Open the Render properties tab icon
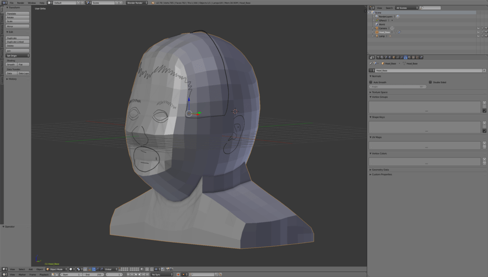Screen dimensions: 488x277 pyautogui.click(x=378, y=57)
